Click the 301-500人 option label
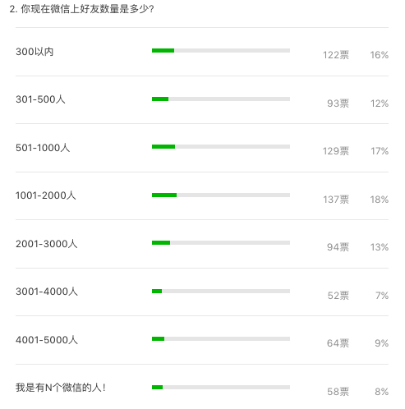 coord(40,99)
